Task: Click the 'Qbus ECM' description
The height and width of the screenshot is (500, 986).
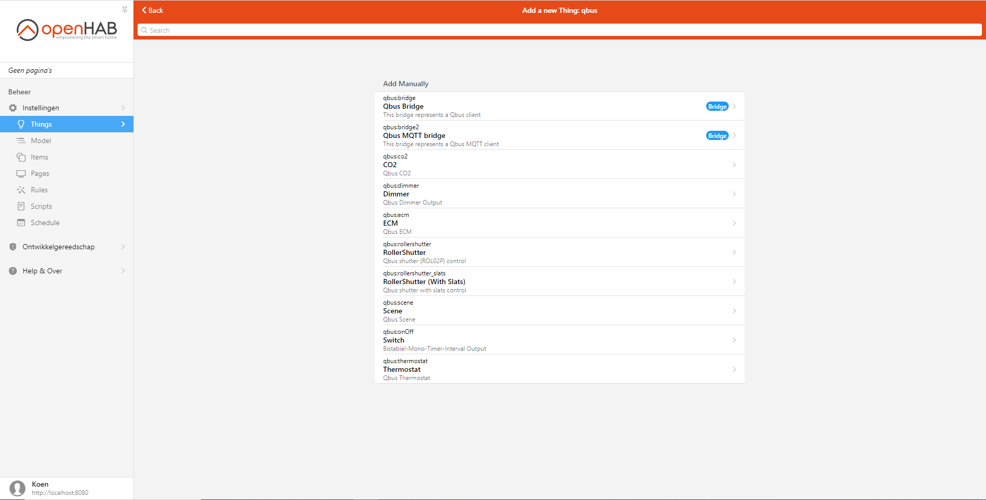Action: tap(397, 232)
